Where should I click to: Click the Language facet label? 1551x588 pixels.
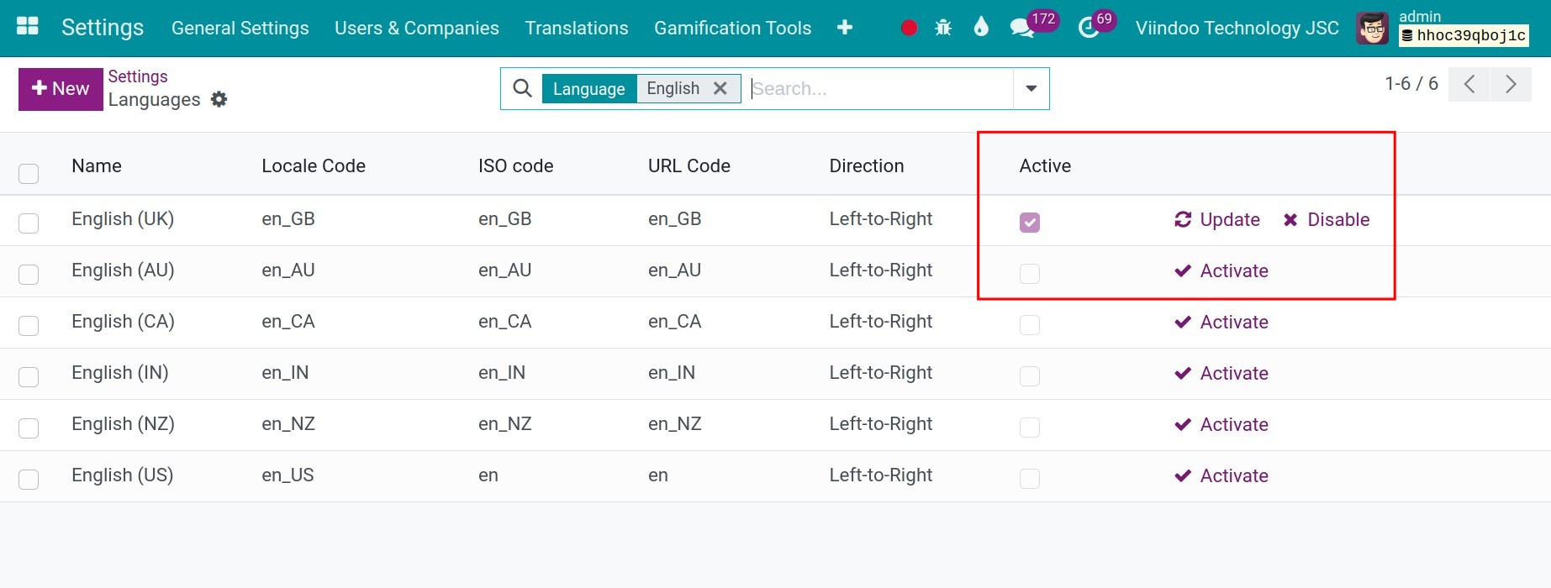coord(589,88)
